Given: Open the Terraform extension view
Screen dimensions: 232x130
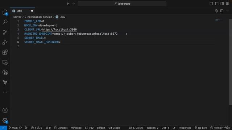Looking at the screenshot, I should coord(5,82).
